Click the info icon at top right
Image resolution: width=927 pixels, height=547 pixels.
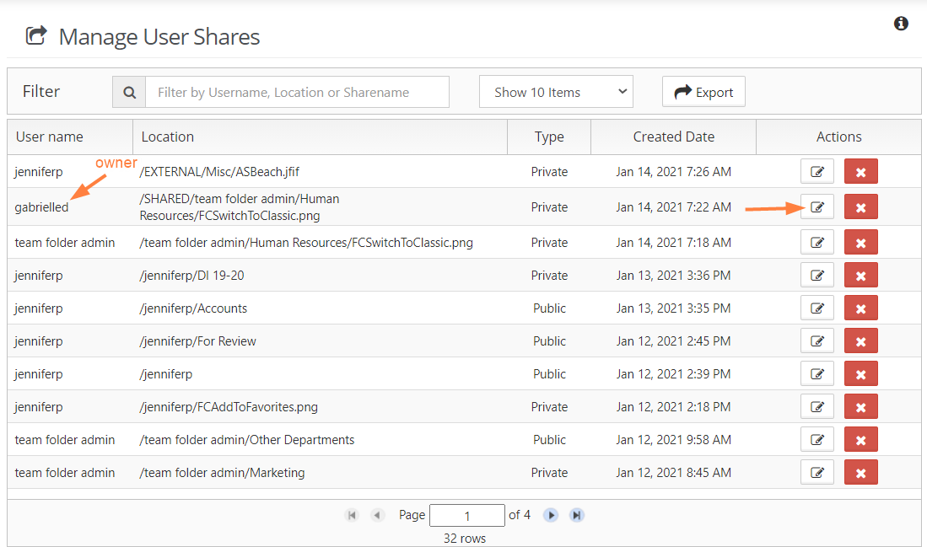[x=901, y=24]
